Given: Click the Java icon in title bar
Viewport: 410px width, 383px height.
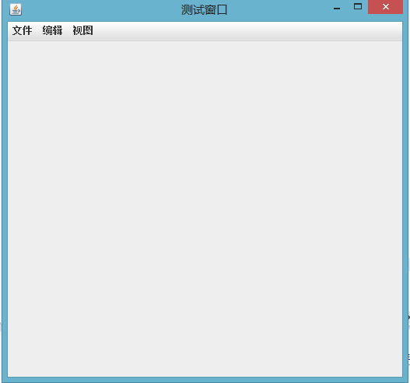Looking at the screenshot, I should (16, 9).
